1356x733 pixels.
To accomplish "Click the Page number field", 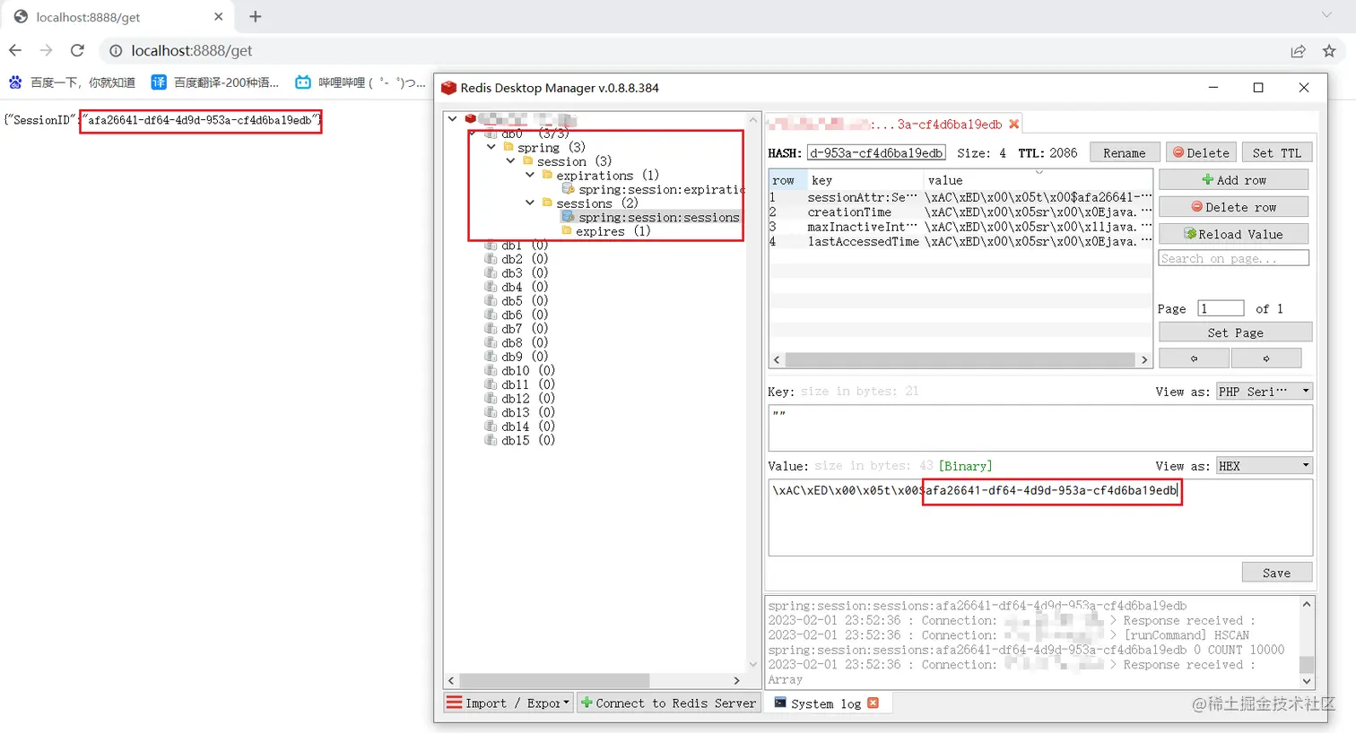I will coord(1221,308).
